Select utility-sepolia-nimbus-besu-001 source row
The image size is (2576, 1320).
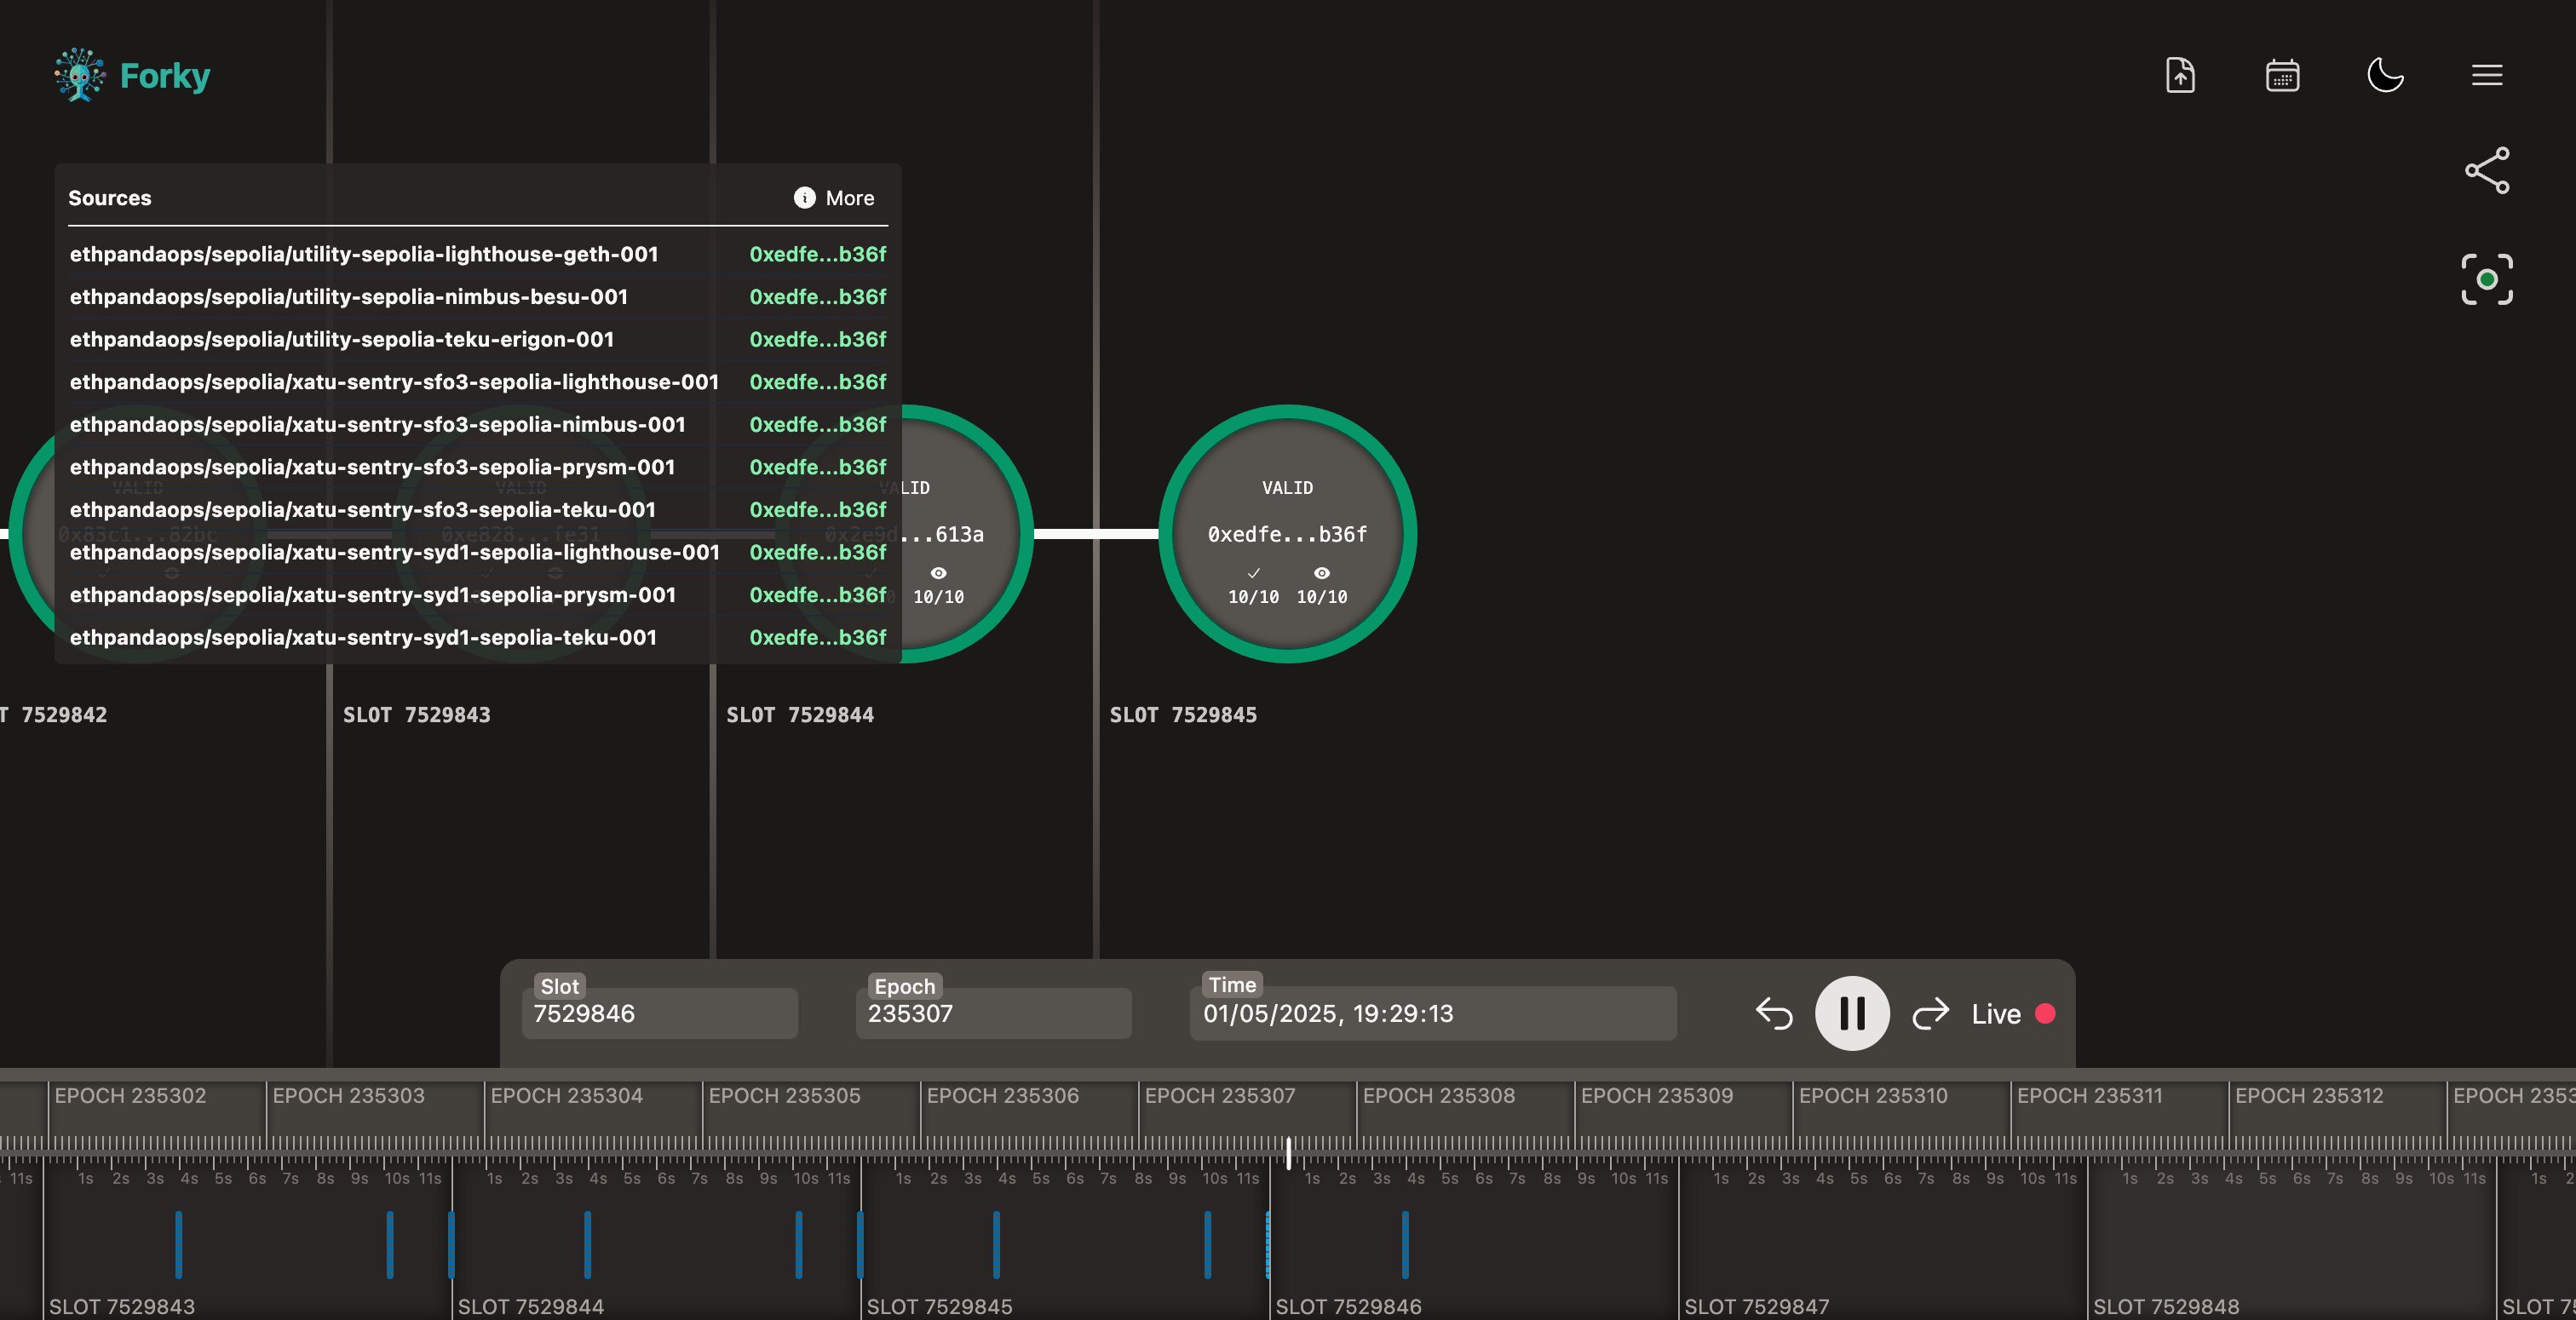[x=478, y=297]
